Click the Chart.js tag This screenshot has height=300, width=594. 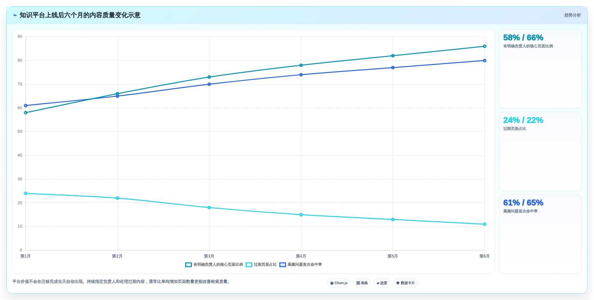pyautogui.click(x=339, y=283)
